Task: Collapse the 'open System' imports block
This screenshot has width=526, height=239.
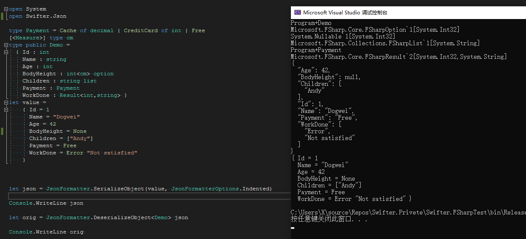Action: pos(6,9)
